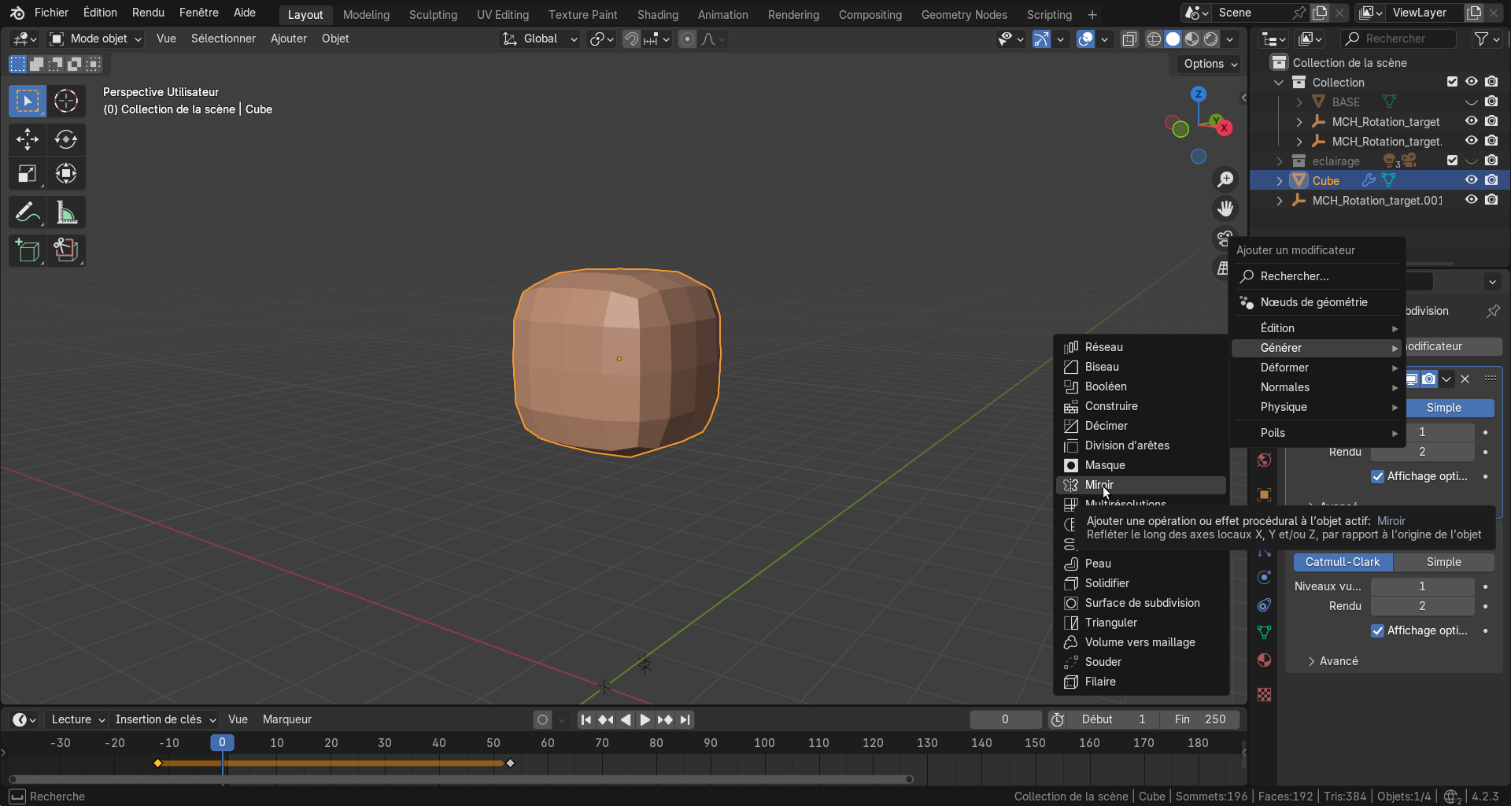The width and height of the screenshot is (1511, 806).
Task: Switch to the Sculpting workspace tab
Action: 433,14
